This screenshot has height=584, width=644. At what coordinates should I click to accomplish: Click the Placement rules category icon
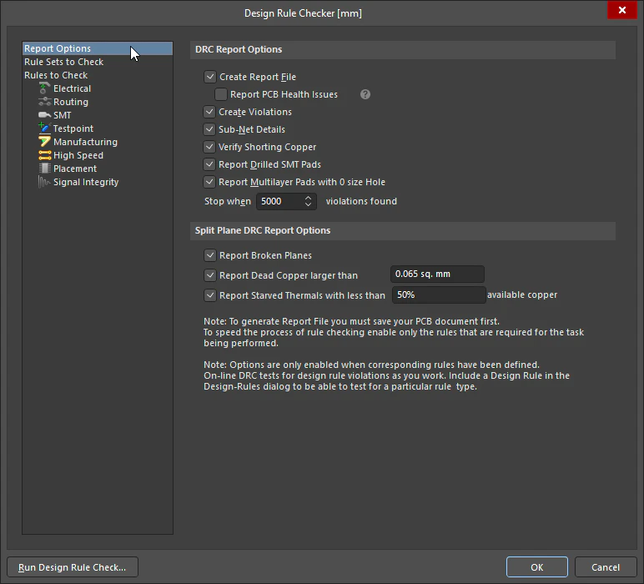(x=44, y=169)
